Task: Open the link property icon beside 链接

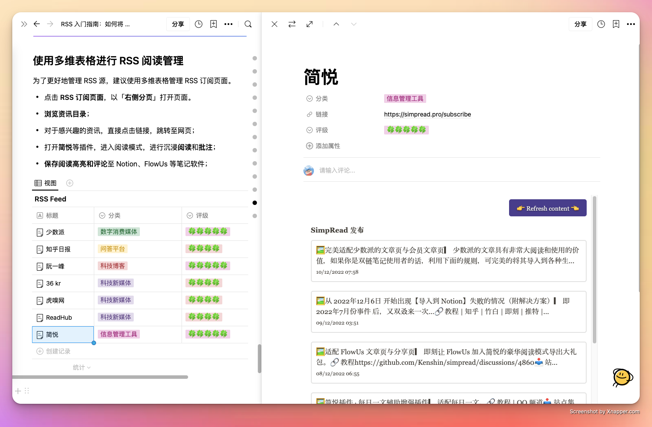Action: tap(309, 114)
